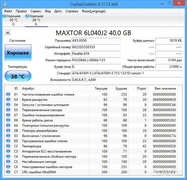Viewport: 187px width, 180px height.
Task: Click status circle for Ошибки позиционирования
Action: click(x=8, y=115)
